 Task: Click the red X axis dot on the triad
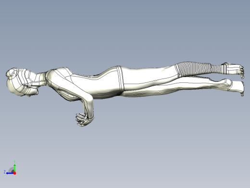point(15,173)
